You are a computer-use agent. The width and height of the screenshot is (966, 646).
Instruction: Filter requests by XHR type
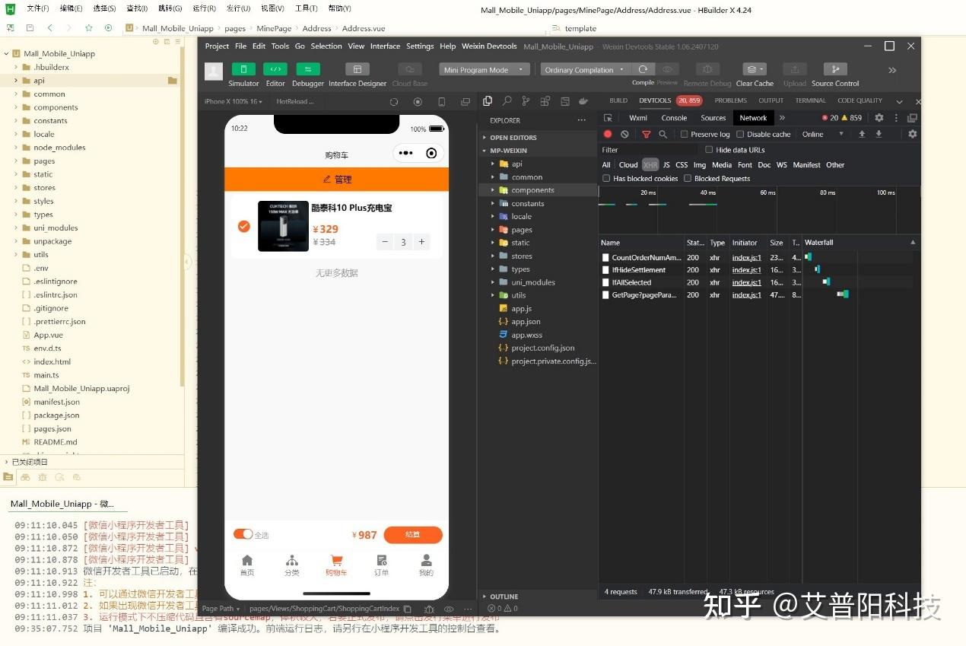point(650,164)
